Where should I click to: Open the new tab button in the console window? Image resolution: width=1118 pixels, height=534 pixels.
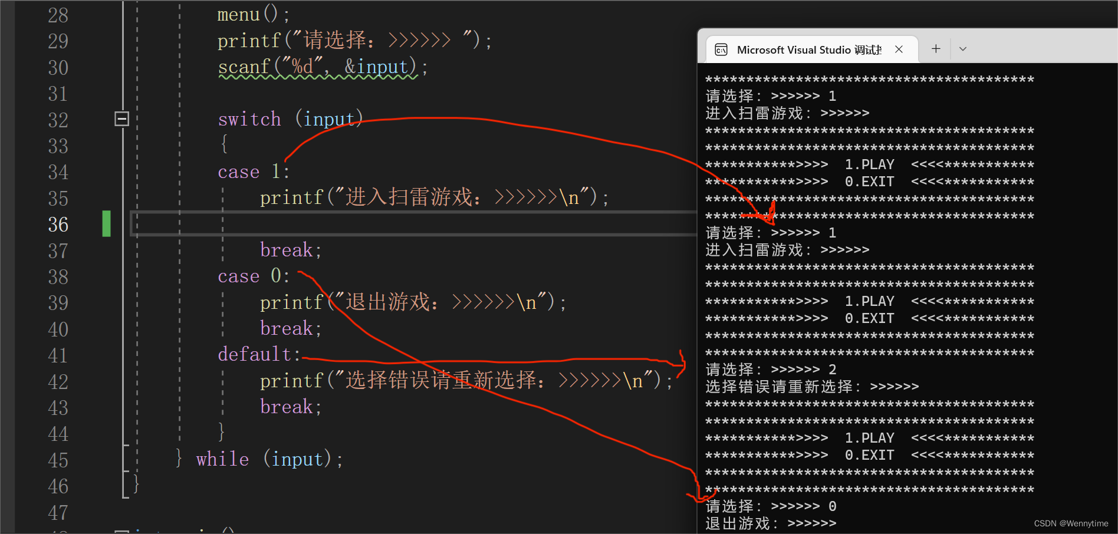pyautogui.click(x=936, y=49)
